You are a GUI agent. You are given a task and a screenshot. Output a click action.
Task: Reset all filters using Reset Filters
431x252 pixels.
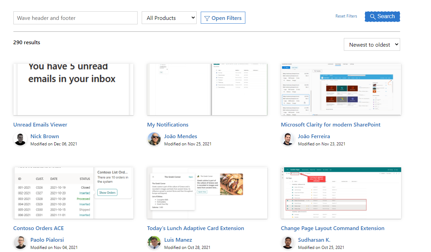coord(346,16)
